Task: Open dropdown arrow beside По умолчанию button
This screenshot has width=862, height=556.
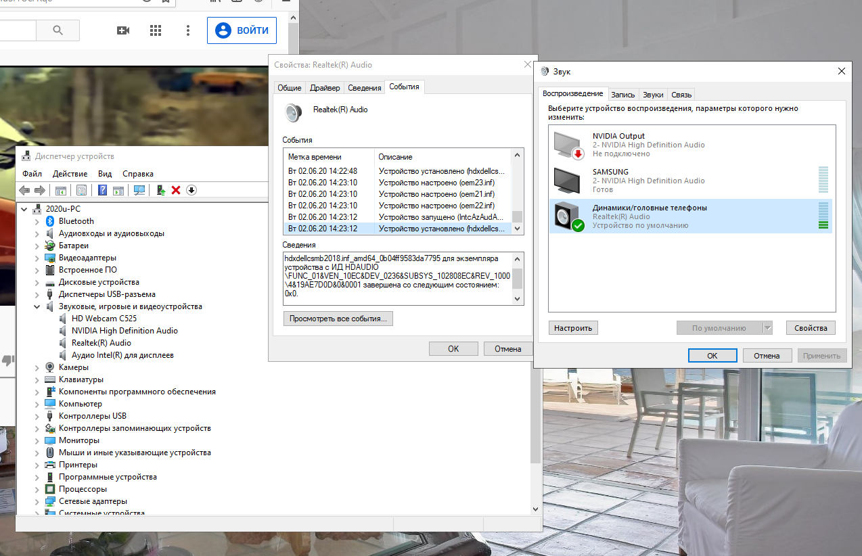Action: click(767, 328)
